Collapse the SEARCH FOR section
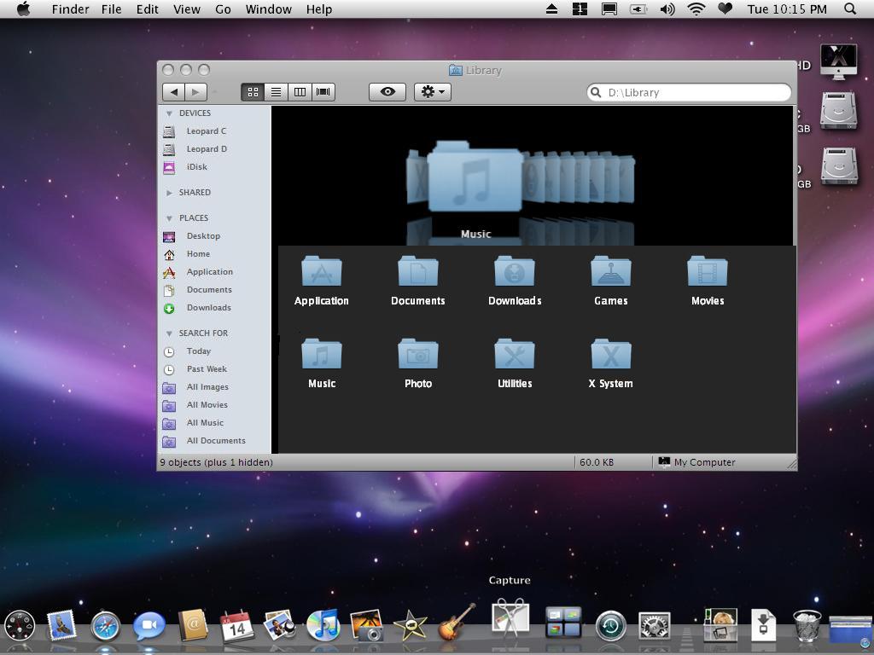This screenshot has width=874, height=655. tap(169, 333)
